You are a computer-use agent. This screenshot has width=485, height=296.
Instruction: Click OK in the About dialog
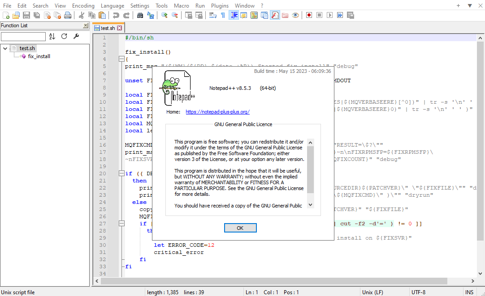click(240, 228)
